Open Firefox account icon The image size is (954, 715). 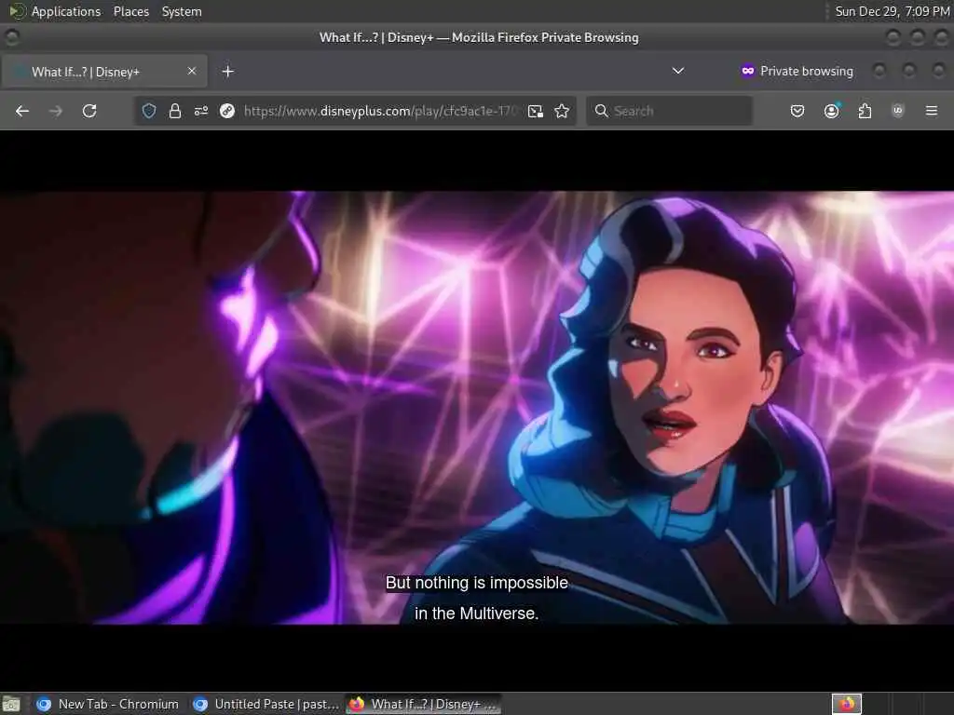pyautogui.click(x=832, y=111)
